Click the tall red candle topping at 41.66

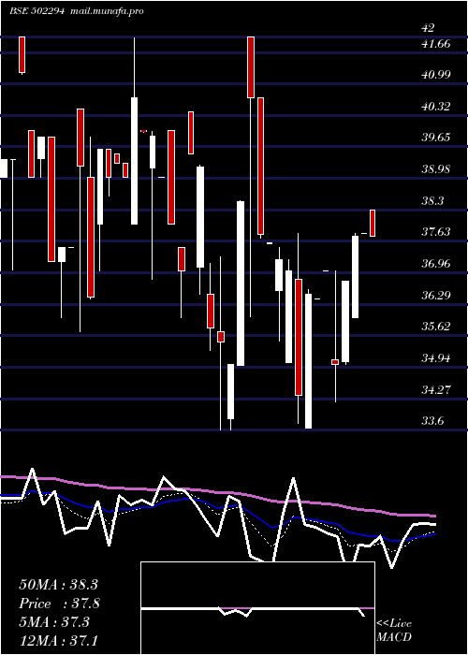251,67
